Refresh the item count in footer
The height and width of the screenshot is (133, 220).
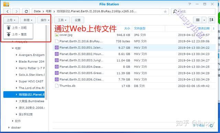(211, 126)
